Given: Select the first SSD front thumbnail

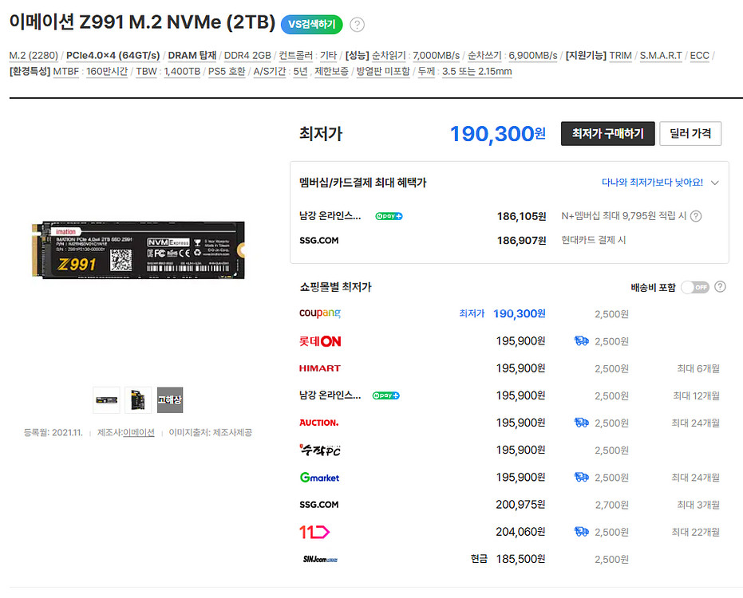Looking at the screenshot, I should click(106, 399).
